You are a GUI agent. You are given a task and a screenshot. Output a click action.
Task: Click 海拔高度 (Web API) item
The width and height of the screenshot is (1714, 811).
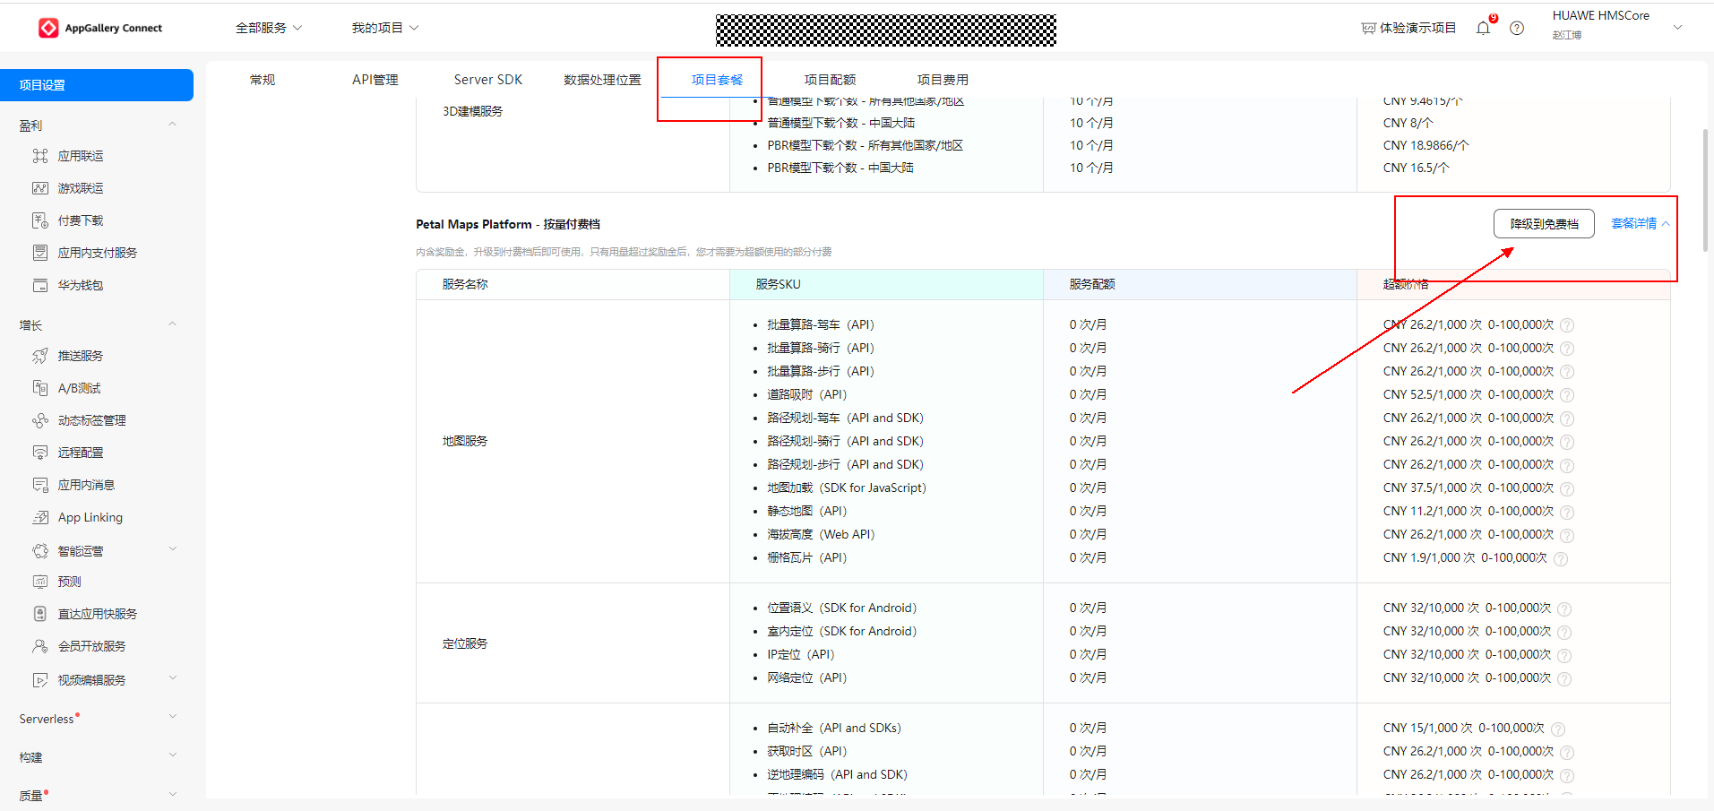point(821,535)
